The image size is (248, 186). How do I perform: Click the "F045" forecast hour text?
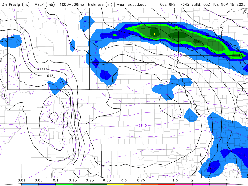click(x=184, y=4)
